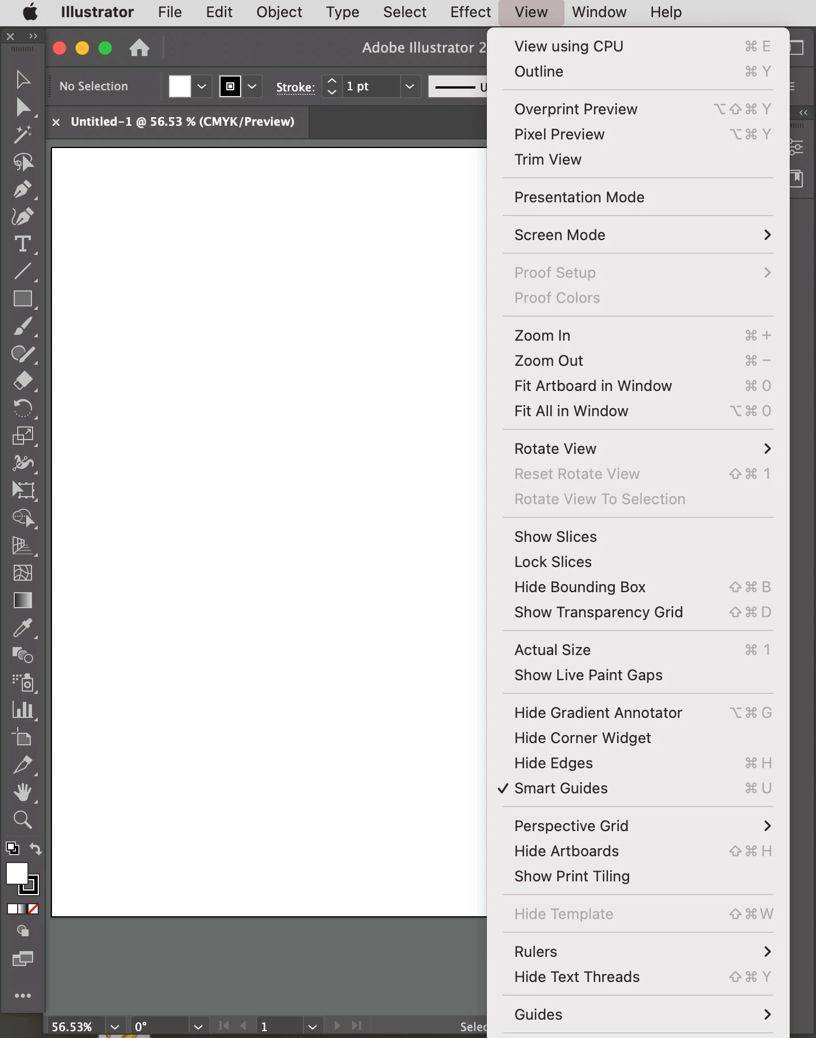Select the Warp tool
This screenshot has height=1038, width=816.
[x=23, y=463]
